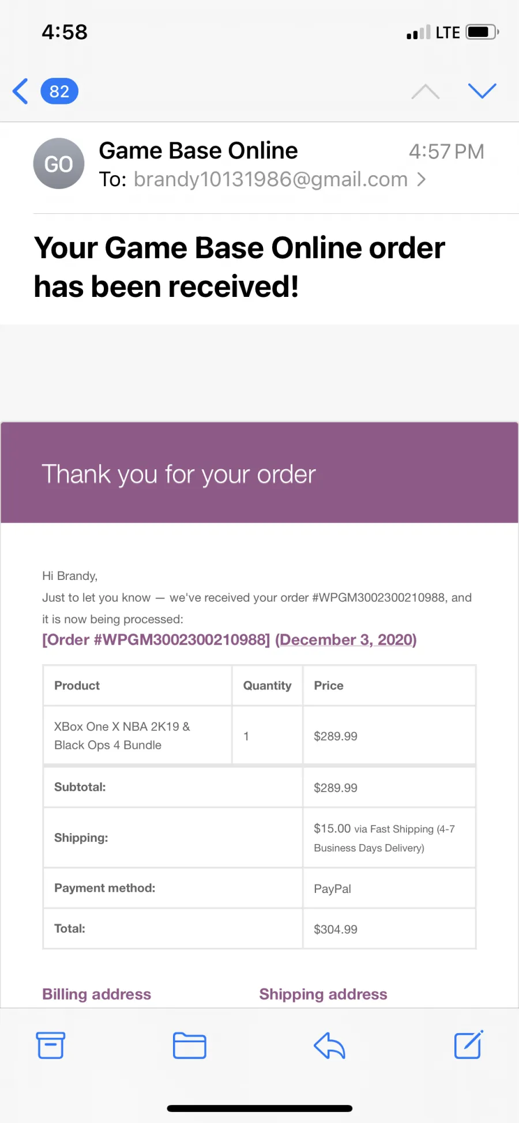Screen dimensions: 519x1123
Task: Tap the email subject heading
Action: (239, 267)
